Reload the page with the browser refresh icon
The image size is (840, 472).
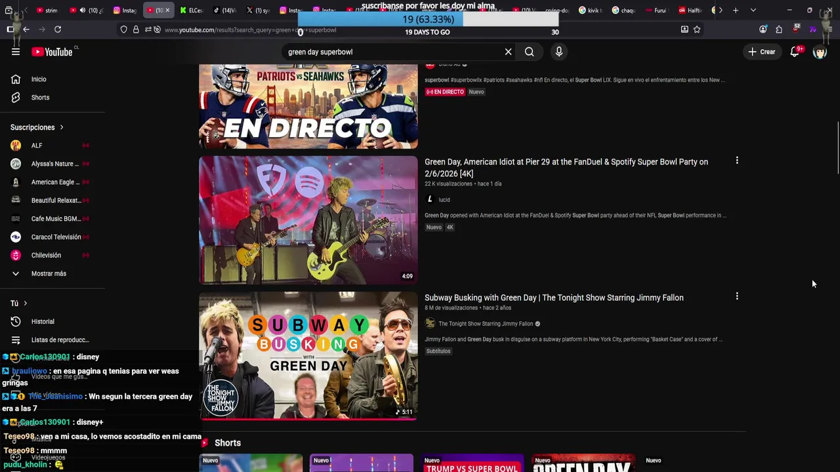pos(58,29)
